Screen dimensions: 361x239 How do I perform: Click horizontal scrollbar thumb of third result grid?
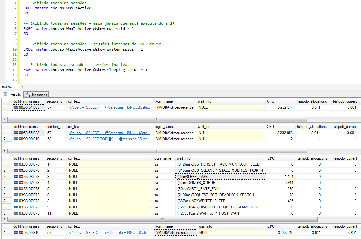click(x=163, y=219)
